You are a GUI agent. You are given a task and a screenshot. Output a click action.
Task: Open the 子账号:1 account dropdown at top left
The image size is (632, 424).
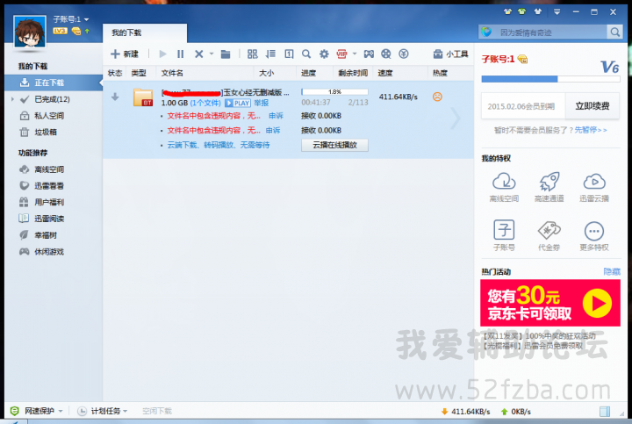(x=71, y=19)
